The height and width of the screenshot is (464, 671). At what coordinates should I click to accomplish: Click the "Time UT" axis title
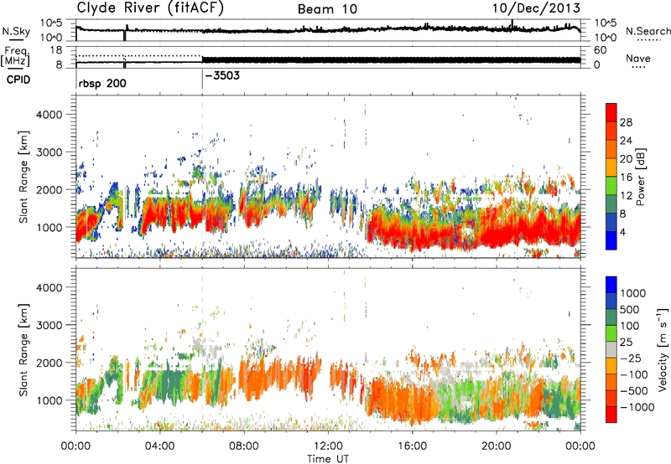328,459
